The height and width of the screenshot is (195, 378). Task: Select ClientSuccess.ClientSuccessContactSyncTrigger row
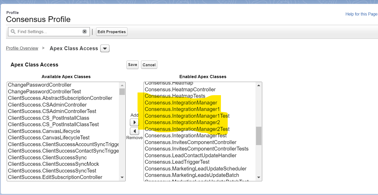pos(63,151)
